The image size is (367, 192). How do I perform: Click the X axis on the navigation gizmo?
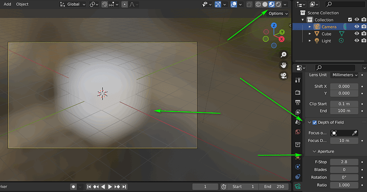point(281,39)
